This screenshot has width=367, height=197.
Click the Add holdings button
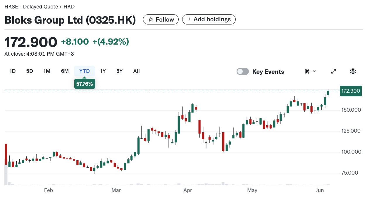209,19
